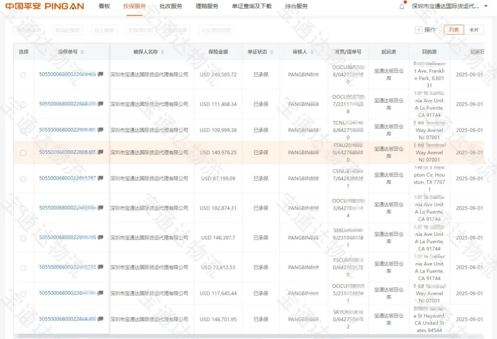Switch view to 列表 mode
497x339 pixels.
point(454,29)
